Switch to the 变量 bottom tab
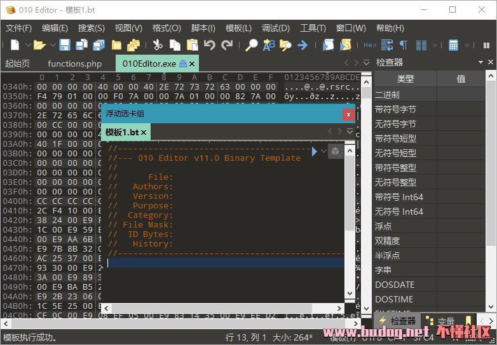Image resolution: width=497 pixels, height=345 pixels. (440, 321)
